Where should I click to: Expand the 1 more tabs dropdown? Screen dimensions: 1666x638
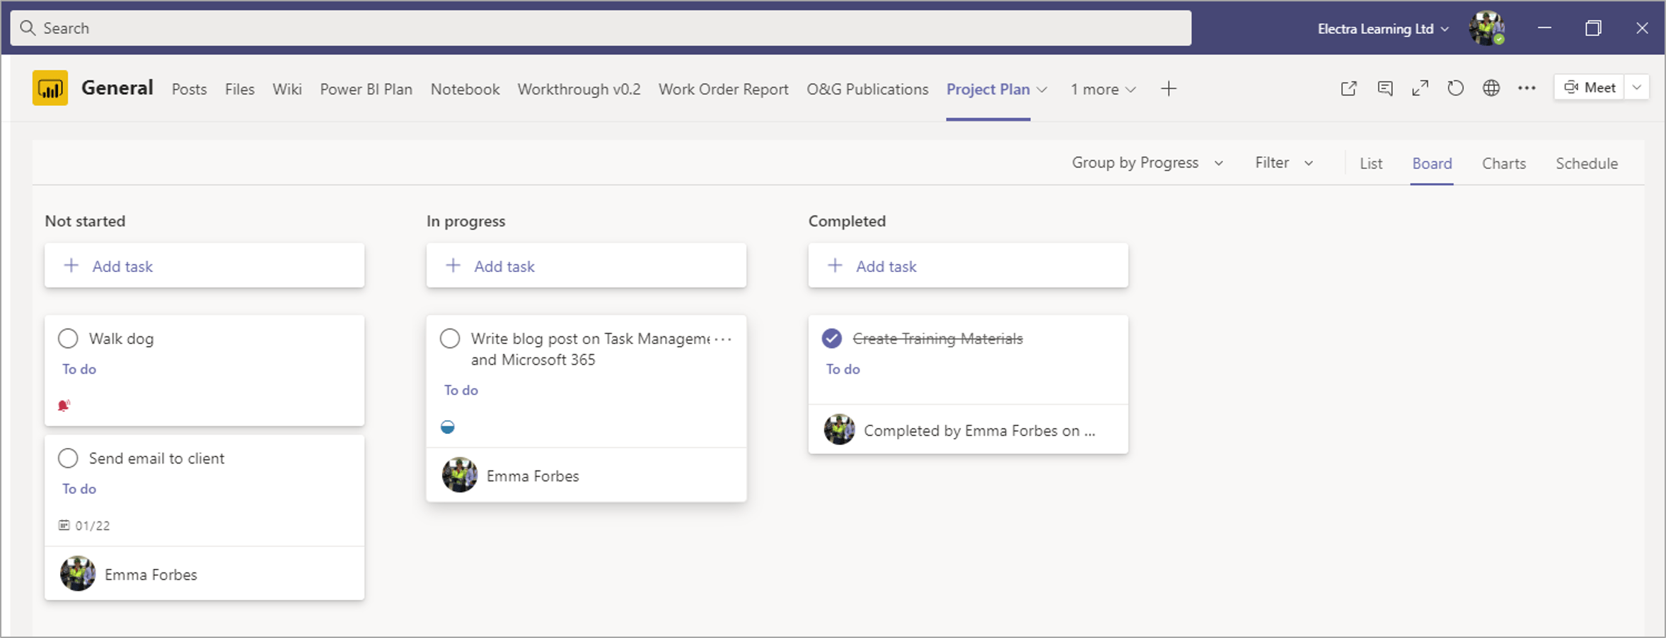[1103, 89]
